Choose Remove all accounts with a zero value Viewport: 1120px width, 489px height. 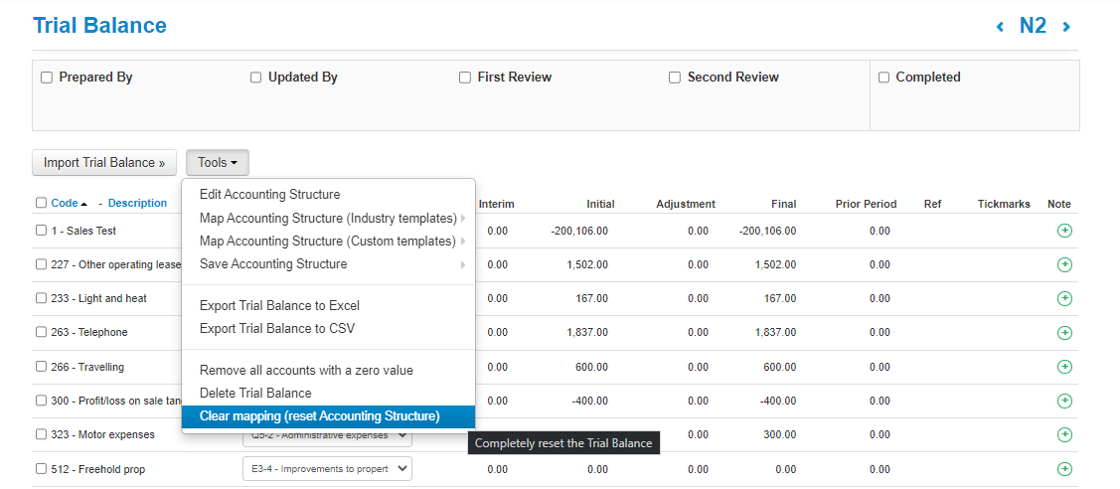[x=329, y=371]
